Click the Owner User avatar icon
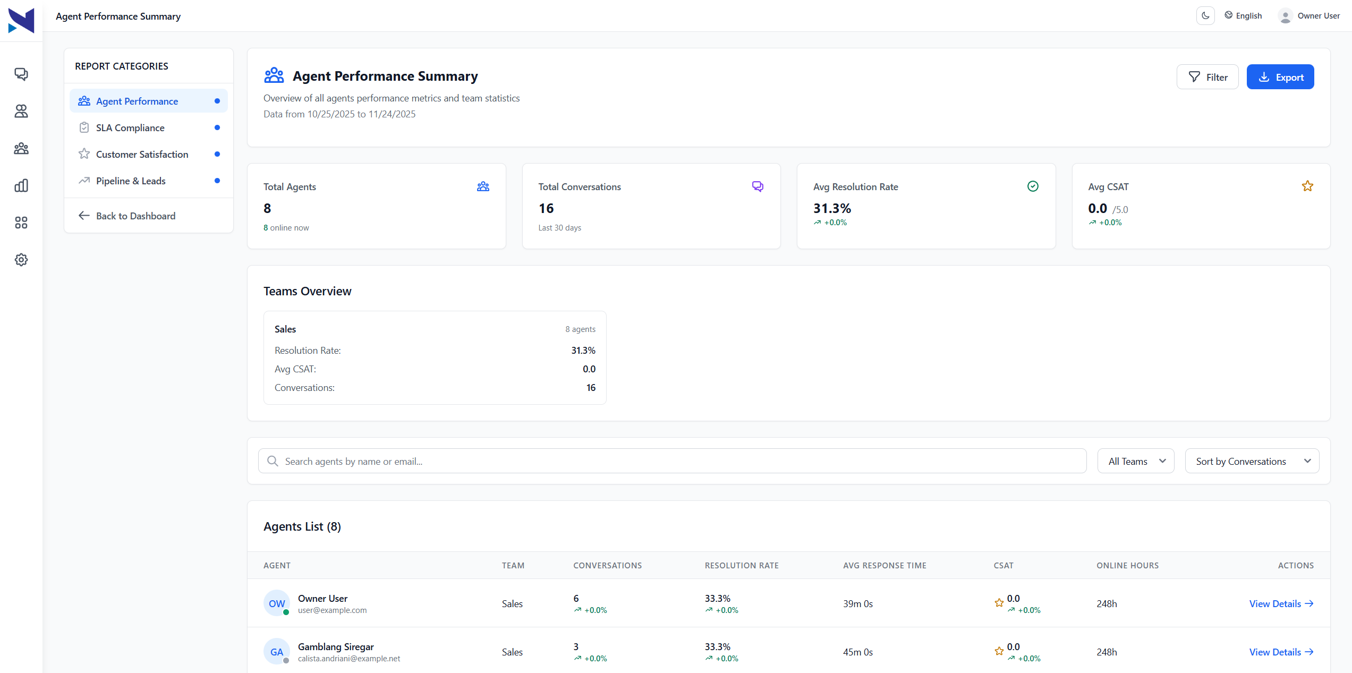 (1285, 16)
